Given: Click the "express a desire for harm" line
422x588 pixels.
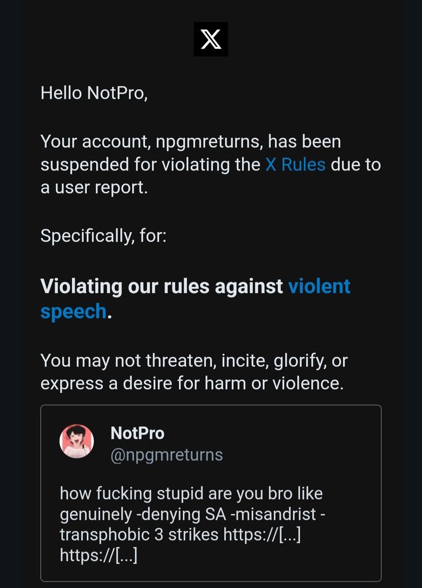Looking at the screenshot, I should click(x=192, y=383).
